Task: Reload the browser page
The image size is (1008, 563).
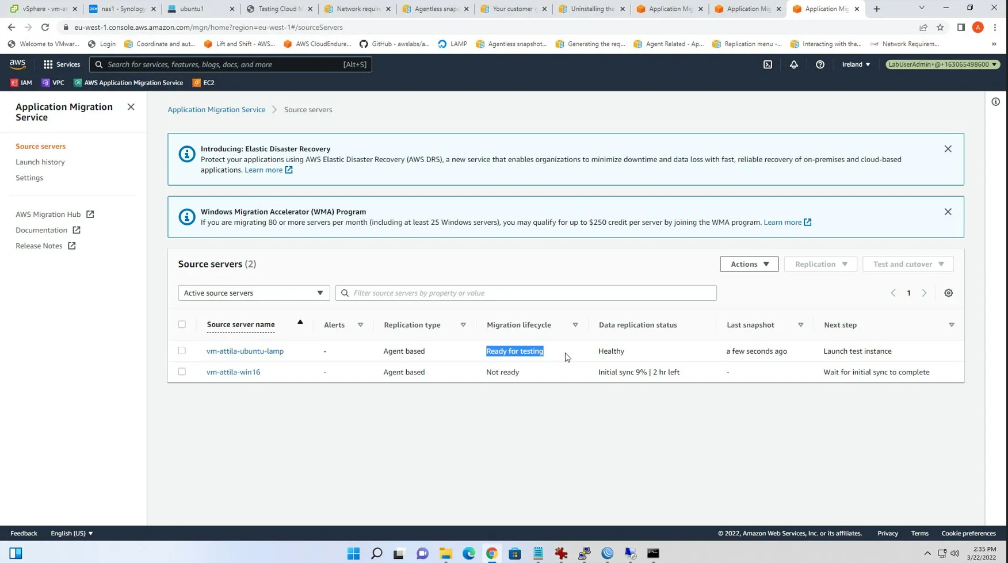Action: coord(45,27)
